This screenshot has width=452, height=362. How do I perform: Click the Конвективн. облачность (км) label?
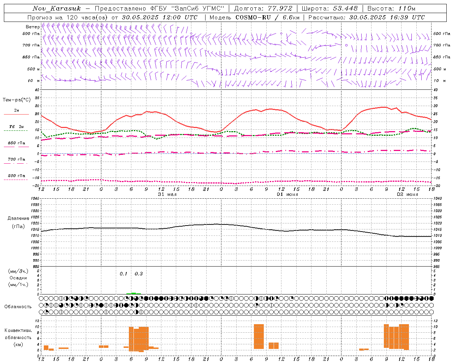pyautogui.click(x=18, y=337)
